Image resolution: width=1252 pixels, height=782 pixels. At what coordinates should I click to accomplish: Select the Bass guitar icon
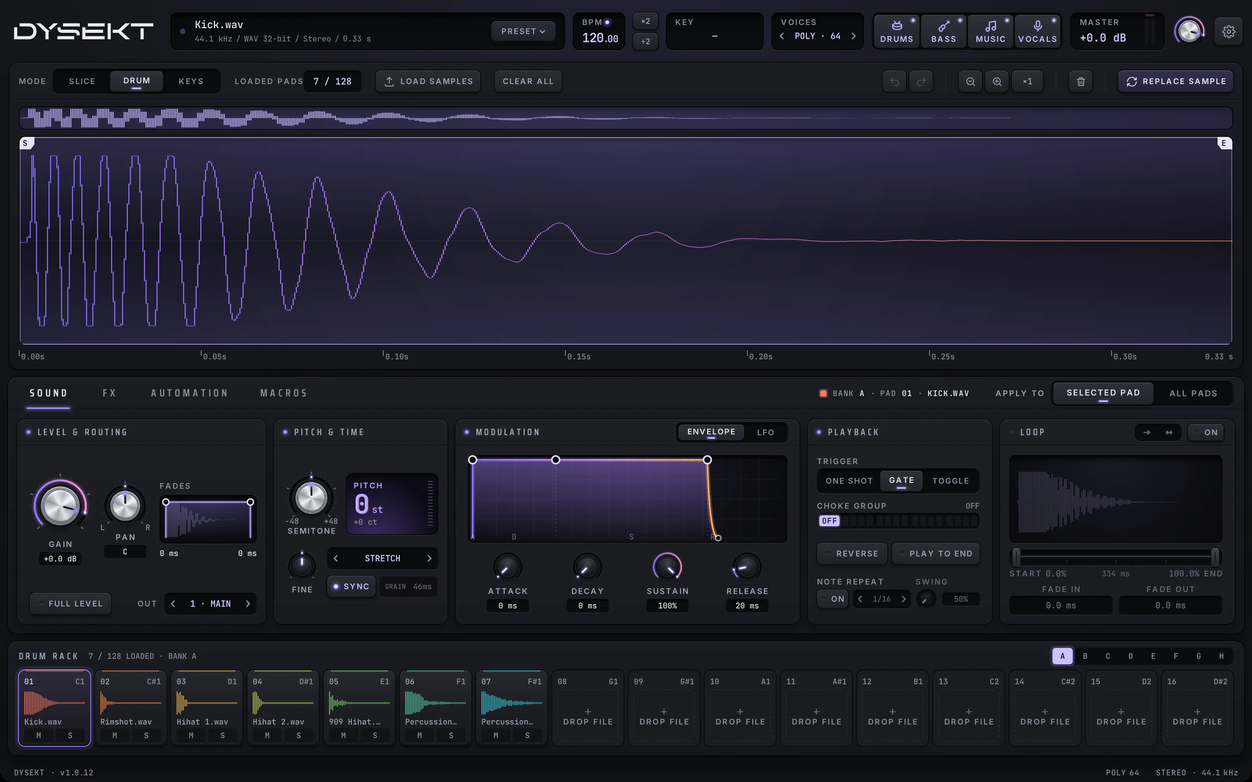(944, 32)
